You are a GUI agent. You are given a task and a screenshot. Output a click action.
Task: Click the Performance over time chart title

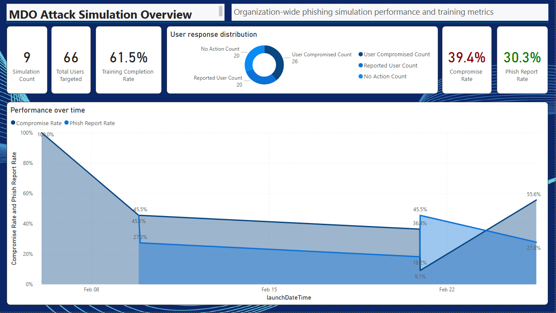tap(48, 110)
